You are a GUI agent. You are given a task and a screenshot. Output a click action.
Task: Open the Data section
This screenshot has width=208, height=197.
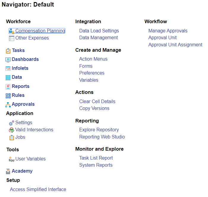point(17,77)
